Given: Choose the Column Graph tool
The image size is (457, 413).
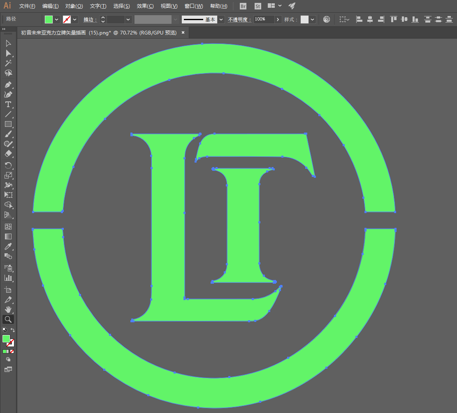Looking at the screenshot, I should (x=8, y=278).
